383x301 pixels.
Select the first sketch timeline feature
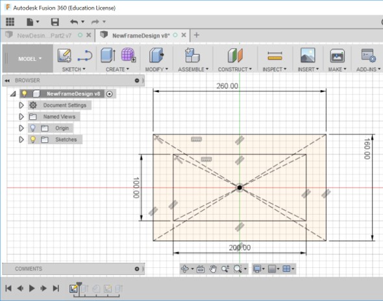tap(73, 289)
